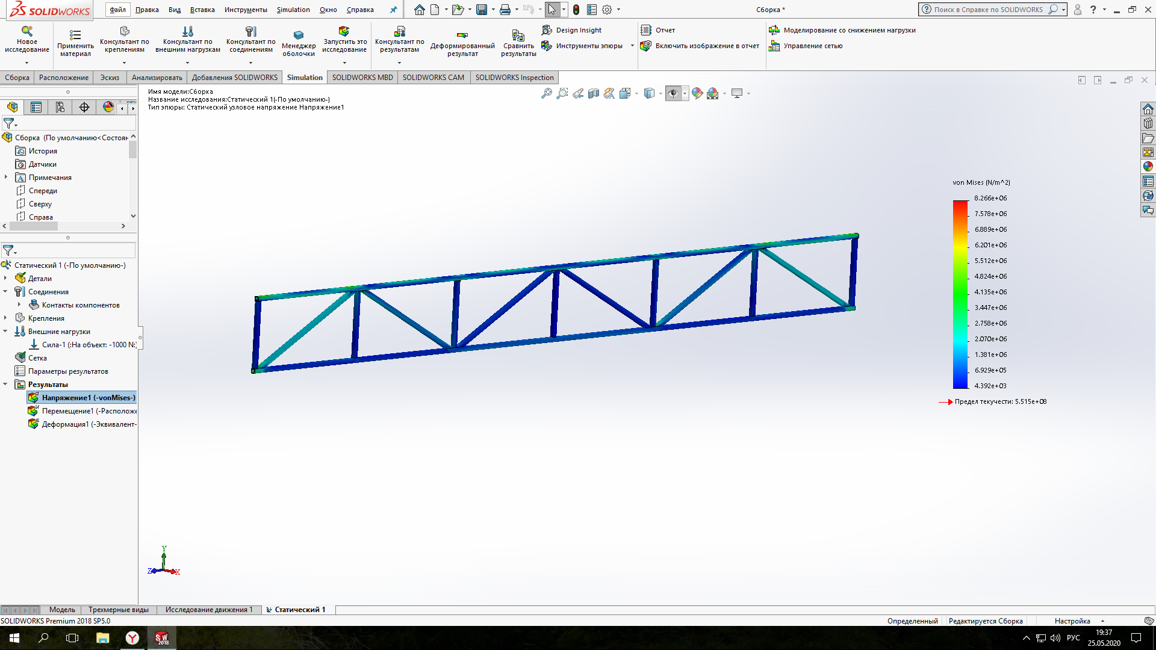The height and width of the screenshot is (650, 1156).
Task: Open the Shell Manager (Менеджер оболочки)
Action: pyautogui.click(x=299, y=43)
